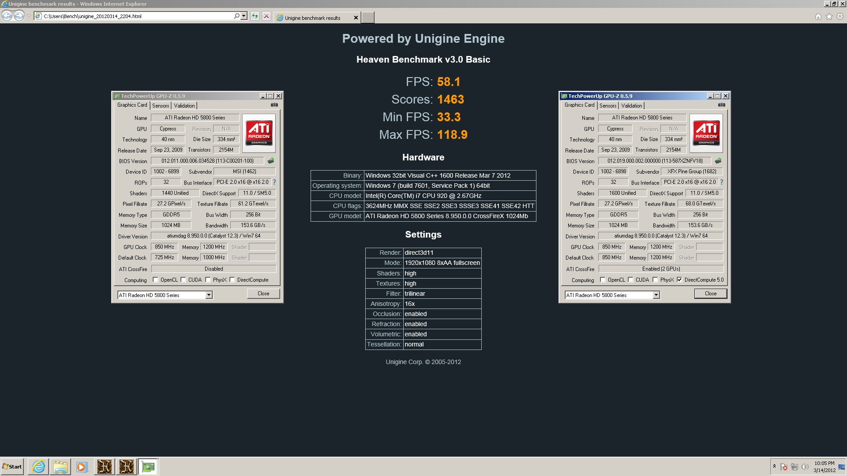Click the camera screenshot icon in right GPU-Z

pos(721,105)
